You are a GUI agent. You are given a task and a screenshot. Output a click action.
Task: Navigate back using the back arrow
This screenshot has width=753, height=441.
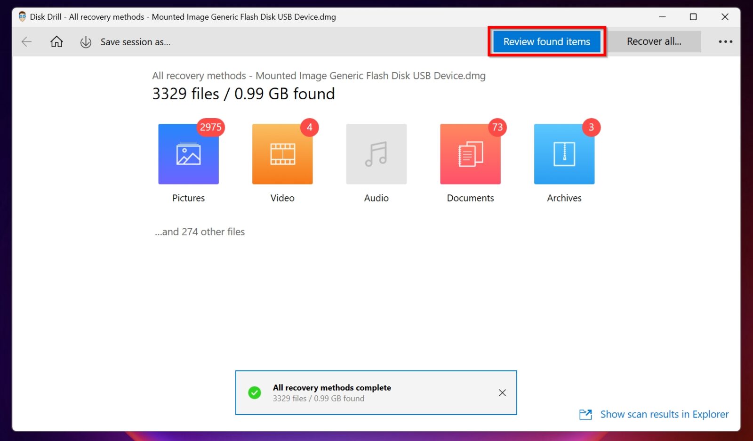pos(26,41)
